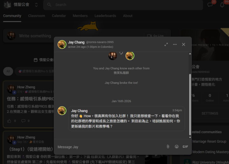Click your own avatar in the chat intro

[113, 56]
